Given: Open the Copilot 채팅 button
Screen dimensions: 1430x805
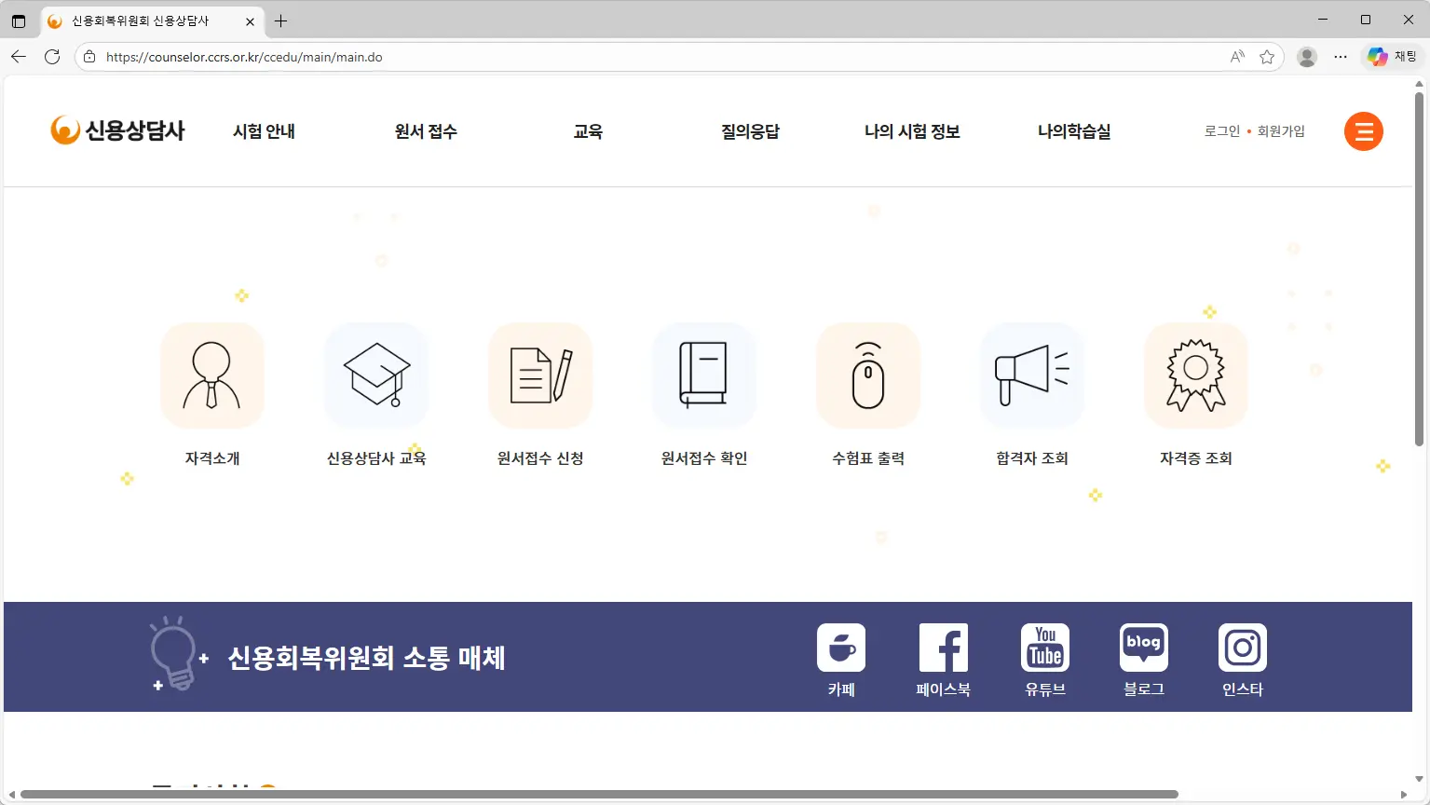Looking at the screenshot, I should pyautogui.click(x=1390, y=57).
